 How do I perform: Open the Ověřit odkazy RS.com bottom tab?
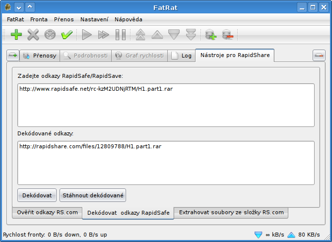[47, 212]
